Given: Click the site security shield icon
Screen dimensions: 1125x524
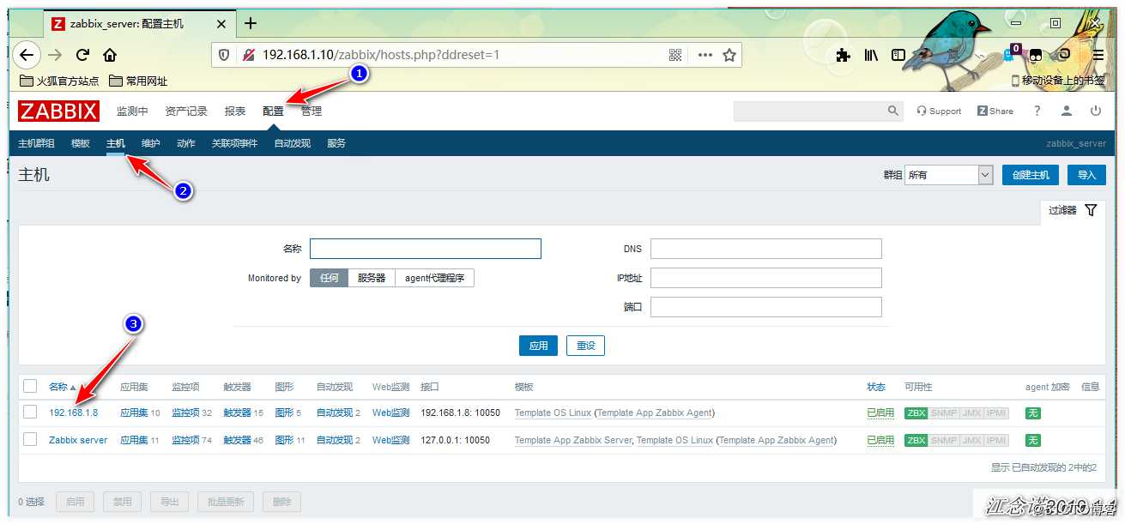Looking at the screenshot, I should (225, 55).
